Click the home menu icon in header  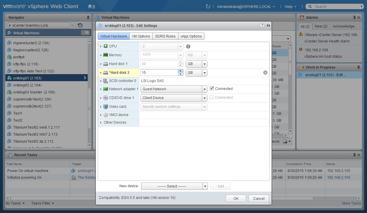92,6
